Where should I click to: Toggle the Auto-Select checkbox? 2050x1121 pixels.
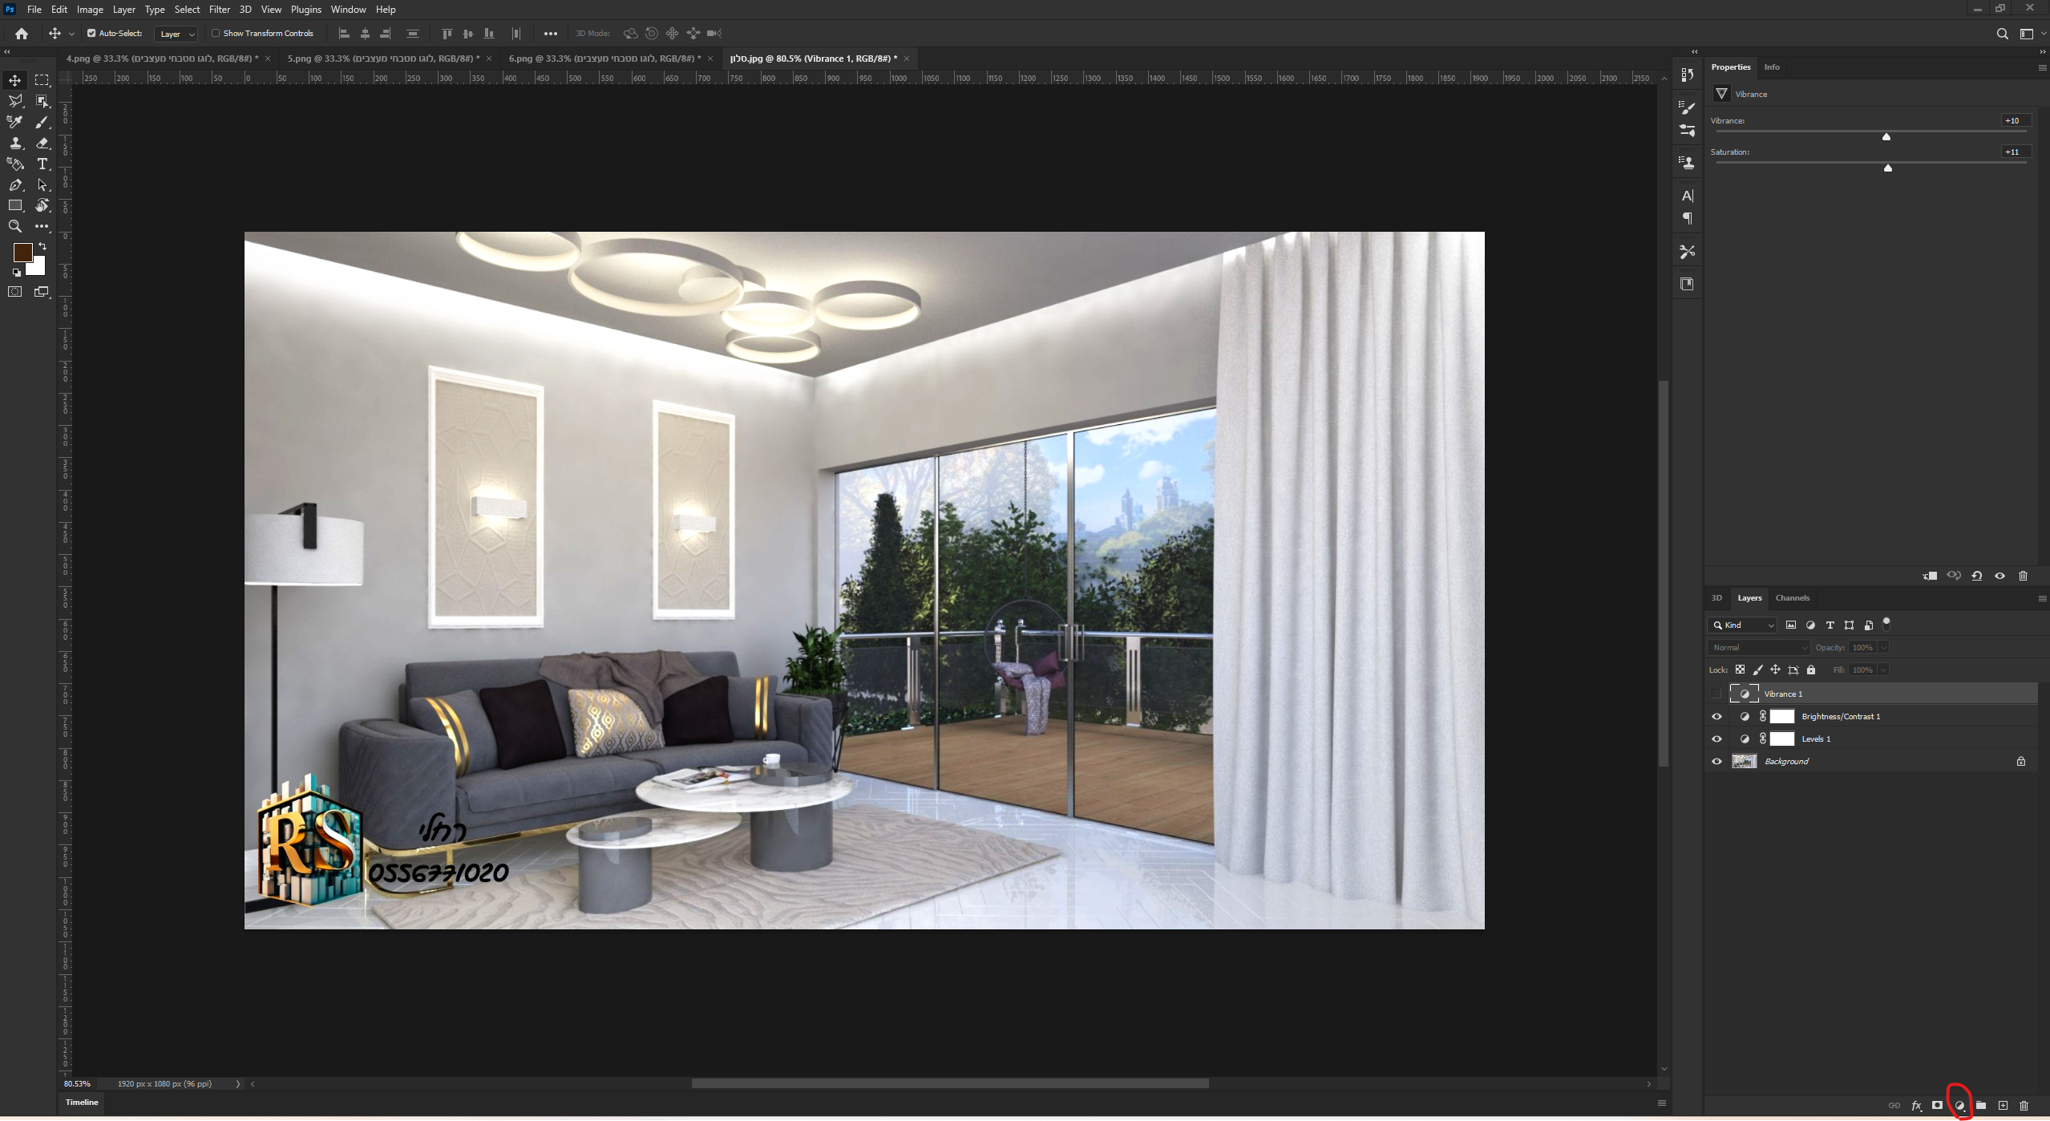tap(91, 34)
